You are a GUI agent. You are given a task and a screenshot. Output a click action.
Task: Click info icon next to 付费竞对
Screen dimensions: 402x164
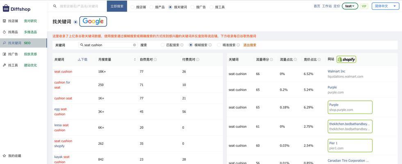[198, 59]
